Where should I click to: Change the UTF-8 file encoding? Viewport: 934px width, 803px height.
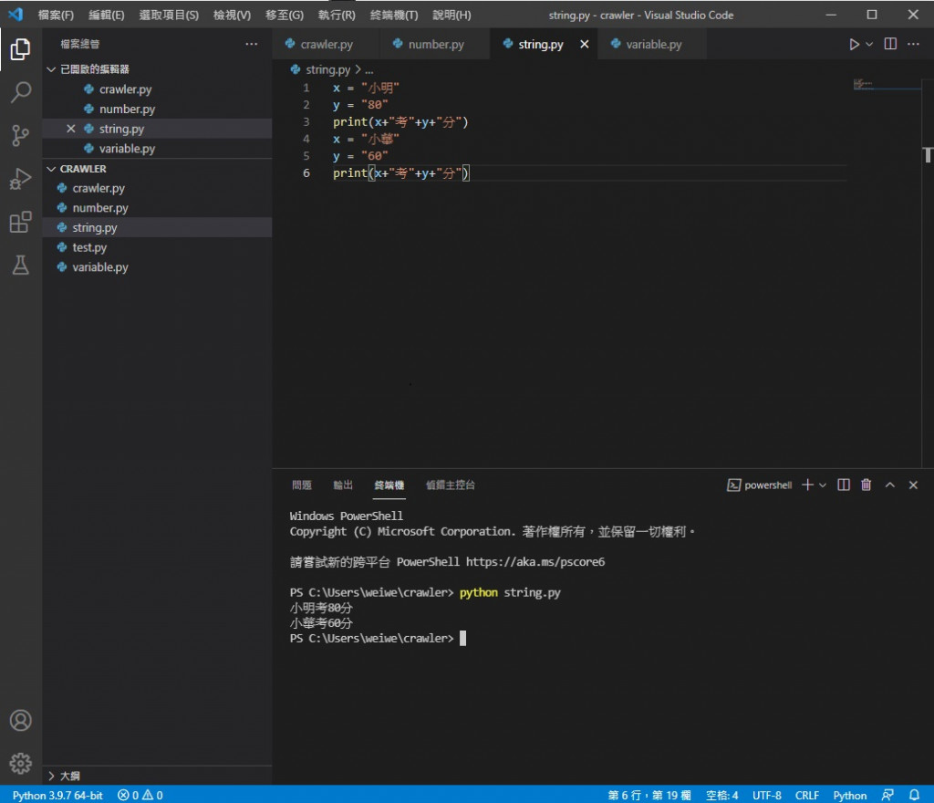point(766,795)
